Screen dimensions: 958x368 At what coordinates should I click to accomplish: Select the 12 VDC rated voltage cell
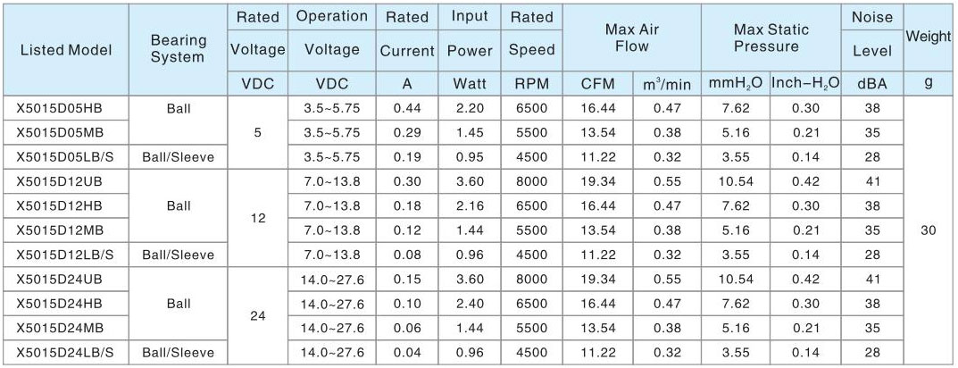[x=258, y=218]
